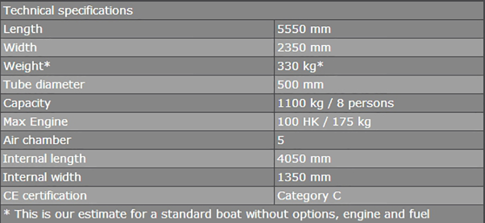Click the 330 kg* weight value
Screen dimensions: 485x223
(x=300, y=66)
